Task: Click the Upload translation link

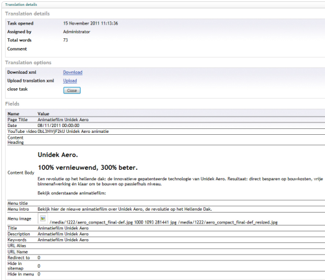Action: coord(70,80)
